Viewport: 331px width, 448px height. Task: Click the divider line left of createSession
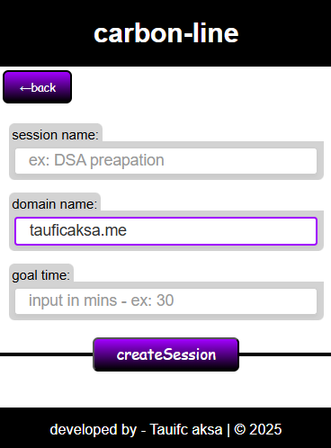[x=47, y=354]
